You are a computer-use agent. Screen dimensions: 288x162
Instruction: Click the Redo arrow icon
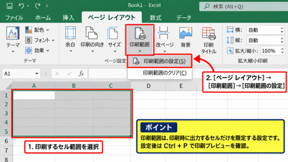tap(37, 6)
